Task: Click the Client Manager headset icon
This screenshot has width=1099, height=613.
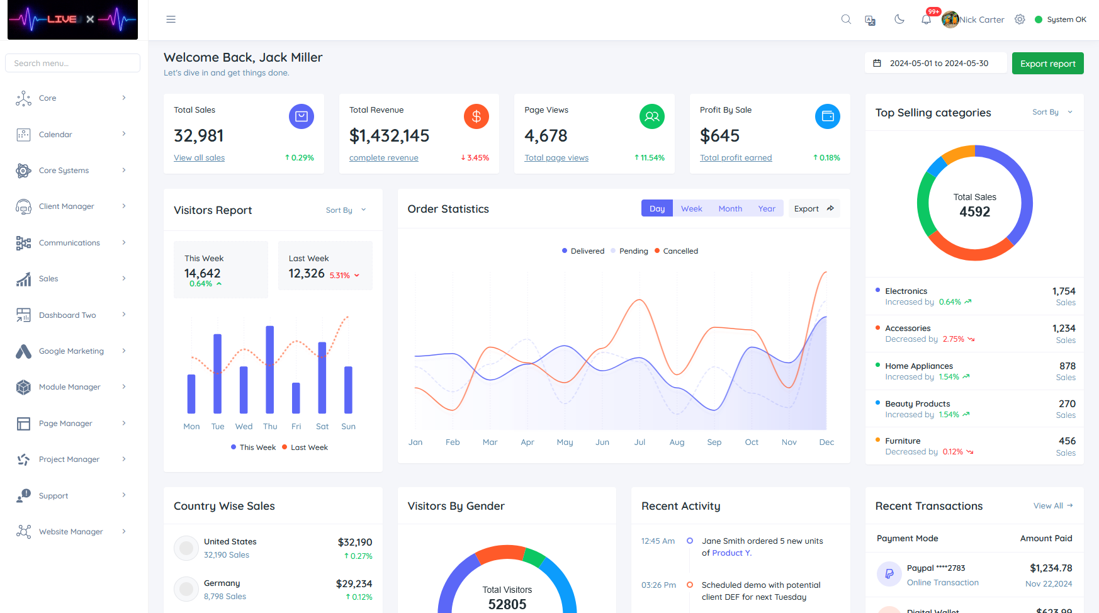Action: pyautogui.click(x=23, y=206)
